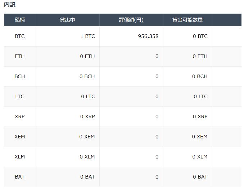Image resolution: width=244 pixels, height=190 pixels.
Task: Click 0 ETH in 貸出中 column
Action: 87,56
